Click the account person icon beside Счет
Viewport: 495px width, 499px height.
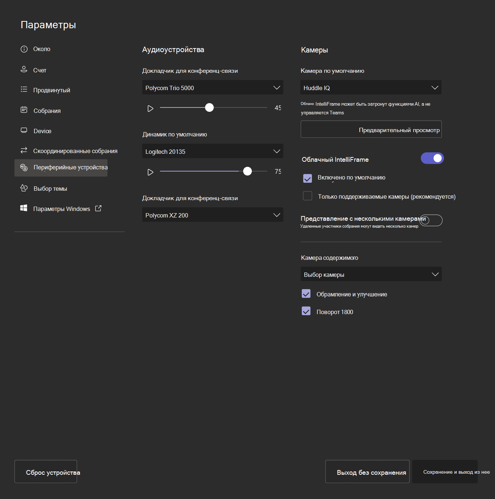tap(24, 69)
